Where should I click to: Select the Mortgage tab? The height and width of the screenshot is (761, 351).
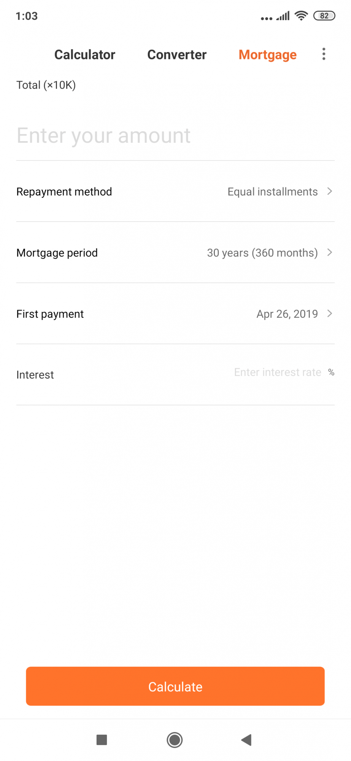(267, 55)
